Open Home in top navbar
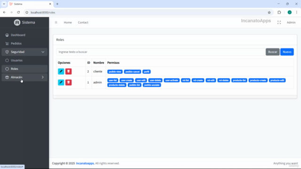 68,23
